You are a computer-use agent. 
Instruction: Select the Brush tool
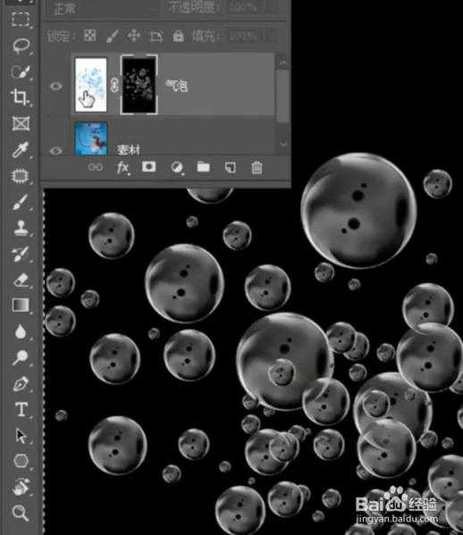(21, 202)
